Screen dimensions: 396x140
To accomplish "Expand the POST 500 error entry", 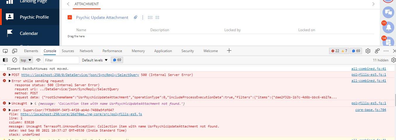I will coord(10,75).
